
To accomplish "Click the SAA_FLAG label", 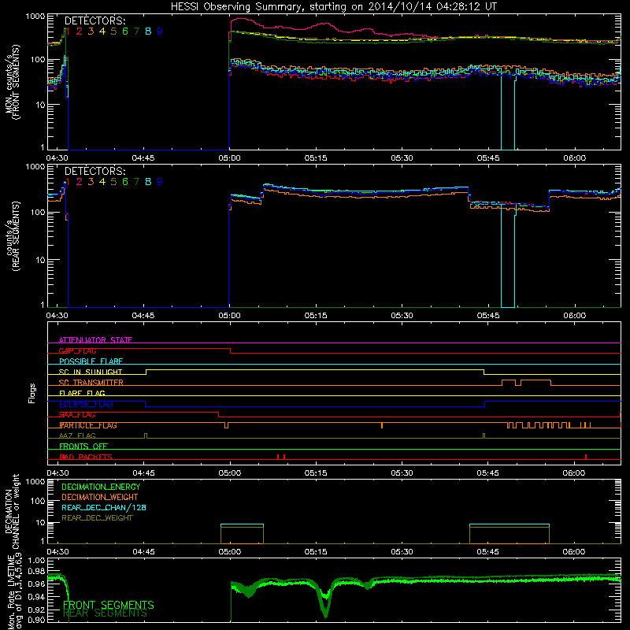I will point(77,415).
